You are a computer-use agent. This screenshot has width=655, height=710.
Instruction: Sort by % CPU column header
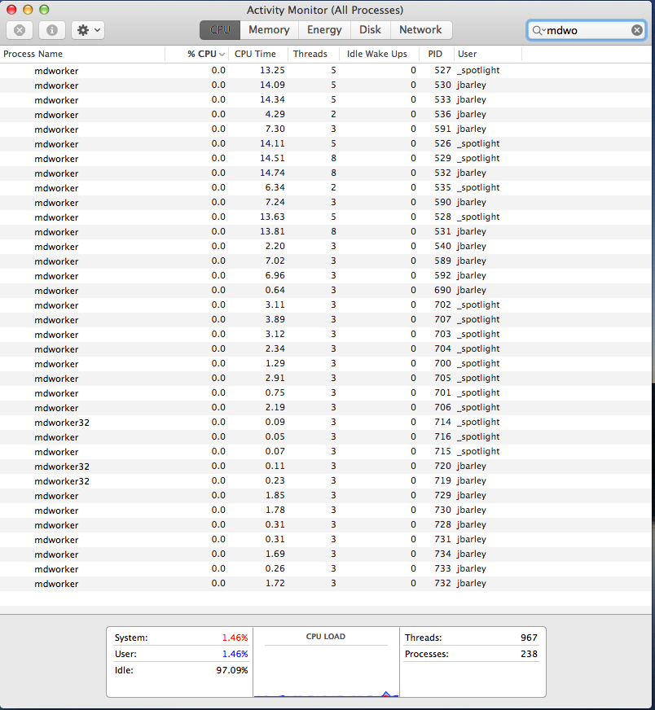[x=197, y=54]
